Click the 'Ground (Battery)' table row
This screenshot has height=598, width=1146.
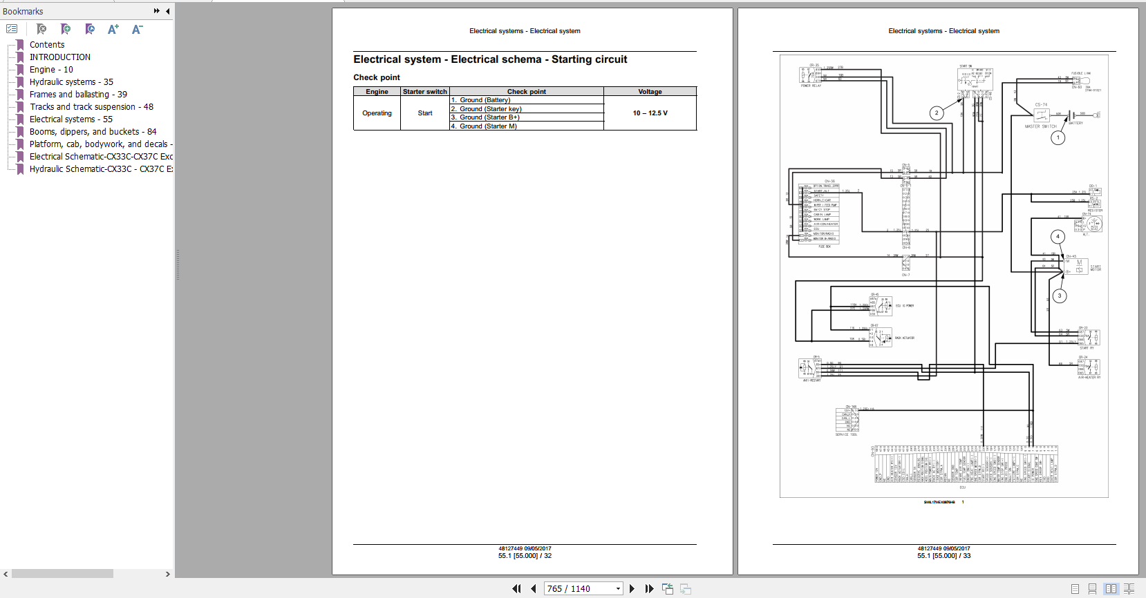point(527,100)
